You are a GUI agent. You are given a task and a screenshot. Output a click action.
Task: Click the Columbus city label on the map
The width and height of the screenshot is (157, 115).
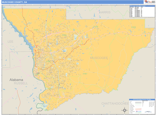(38, 73)
